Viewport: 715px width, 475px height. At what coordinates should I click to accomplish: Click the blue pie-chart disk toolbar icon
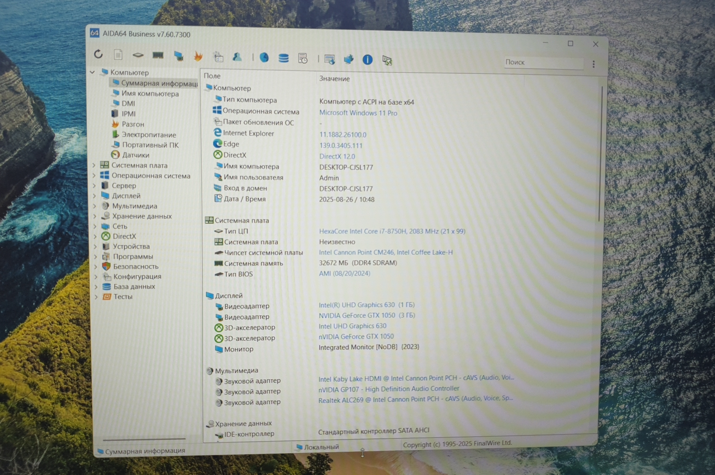coord(264,57)
